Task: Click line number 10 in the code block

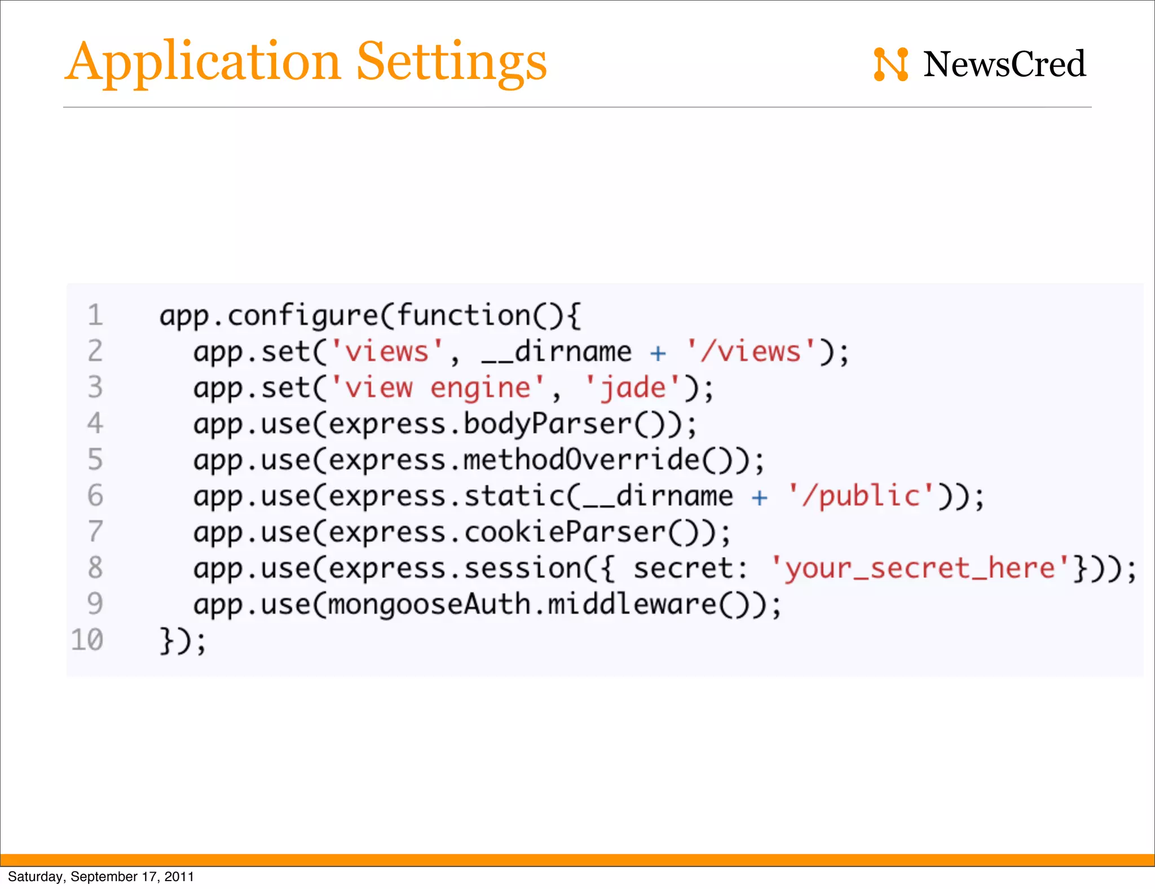Action: coord(87,640)
